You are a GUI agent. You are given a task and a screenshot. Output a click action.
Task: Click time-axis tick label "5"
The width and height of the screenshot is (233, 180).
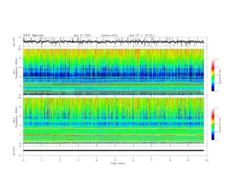[x=115, y=160]
